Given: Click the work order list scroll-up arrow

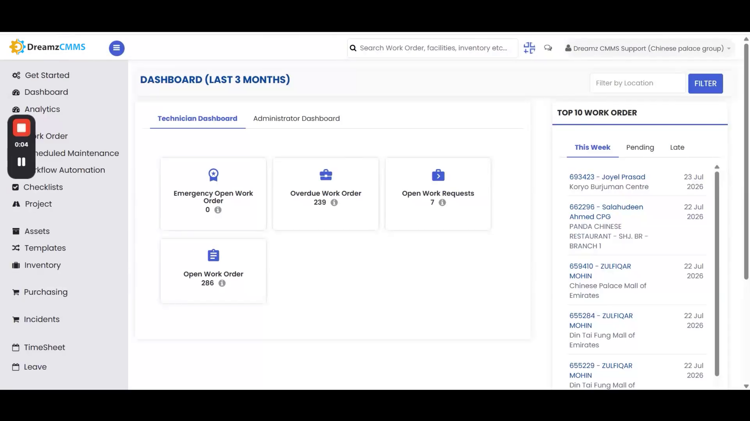Looking at the screenshot, I should 717,167.
